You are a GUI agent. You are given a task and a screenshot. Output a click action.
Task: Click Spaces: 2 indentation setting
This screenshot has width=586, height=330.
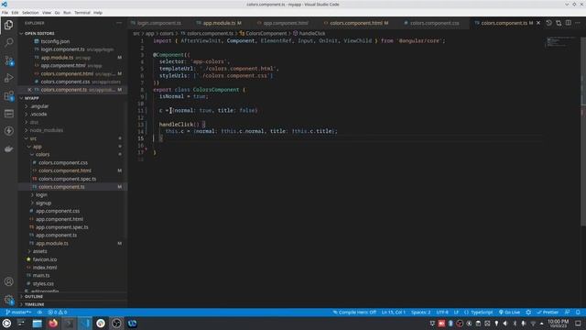tap(421, 312)
